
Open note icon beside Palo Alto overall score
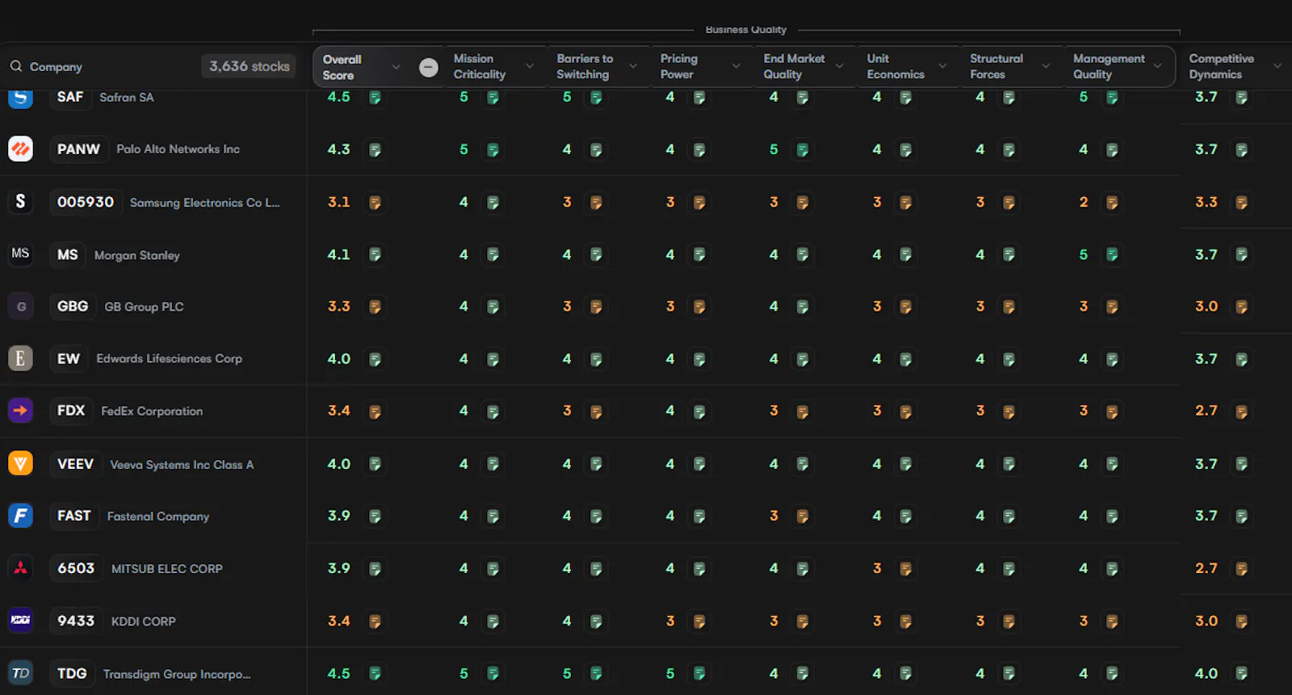(x=375, y=149)
